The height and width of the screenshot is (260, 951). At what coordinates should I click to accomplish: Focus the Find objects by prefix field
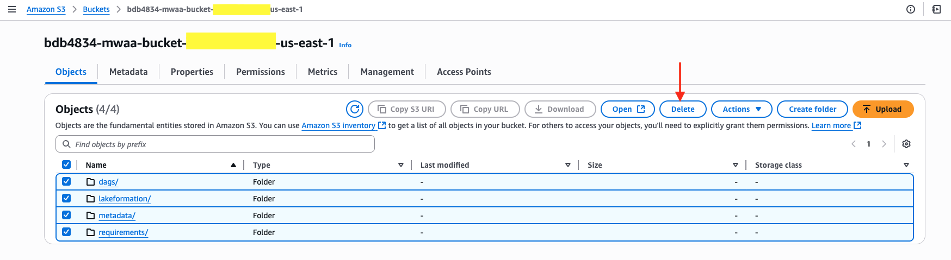(215, 144)
